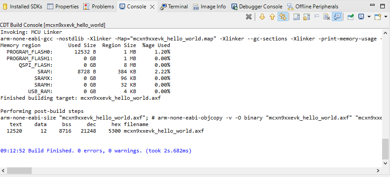Close the Console tab
The image size is (390, 177).
point(152,7)
